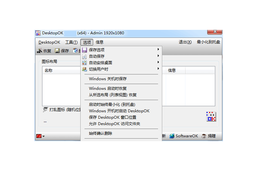257x171 pixels.
Task: Open the red flag language dropdown
Action: coord(40,136)
